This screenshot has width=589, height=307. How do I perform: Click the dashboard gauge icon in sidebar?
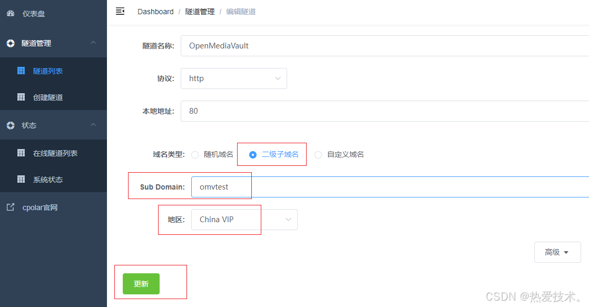point(11,14)
